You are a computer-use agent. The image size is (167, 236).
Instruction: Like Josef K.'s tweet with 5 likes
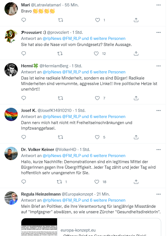click(x=97, y=137)
